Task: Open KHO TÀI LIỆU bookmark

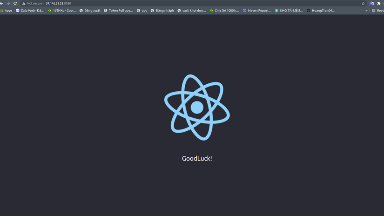Action: [x=289, y=11]
